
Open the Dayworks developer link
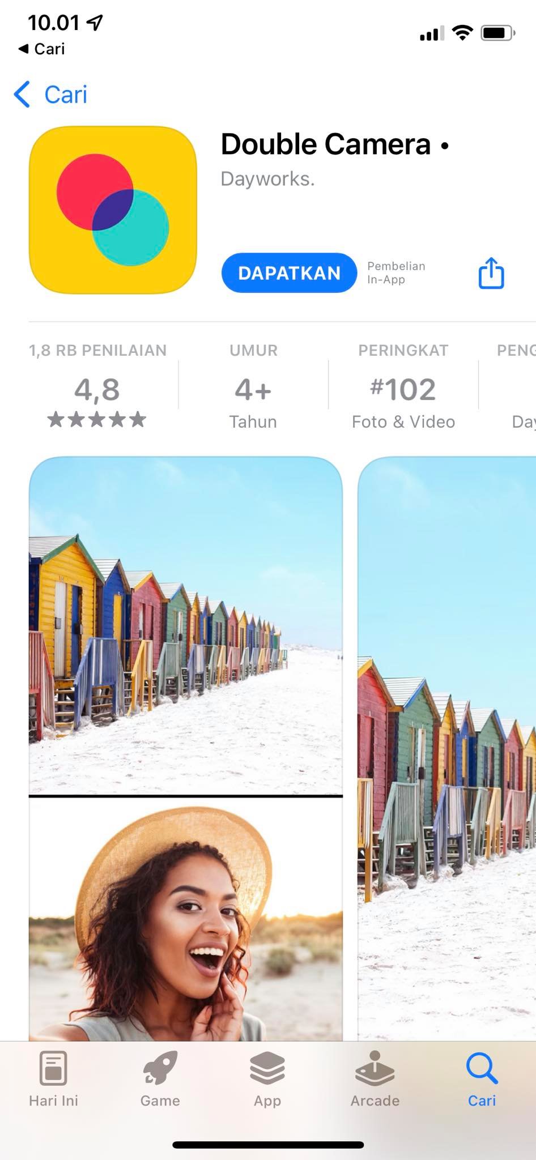click(x=267, y=179)
